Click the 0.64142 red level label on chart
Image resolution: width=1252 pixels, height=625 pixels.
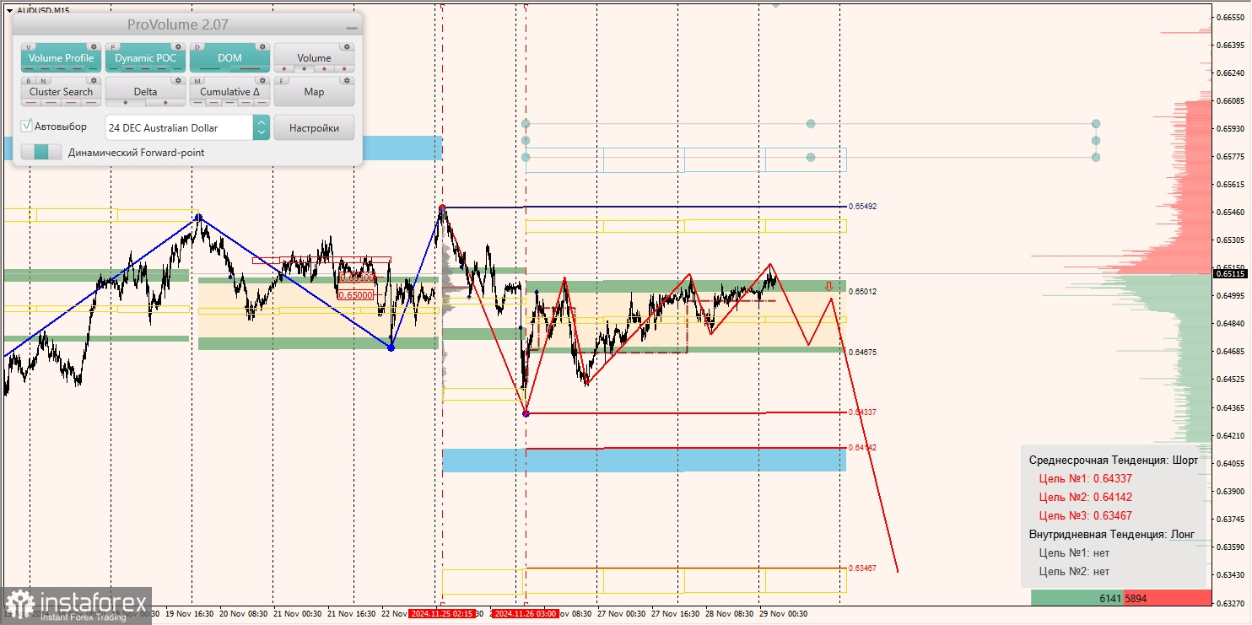pos(862,448)
